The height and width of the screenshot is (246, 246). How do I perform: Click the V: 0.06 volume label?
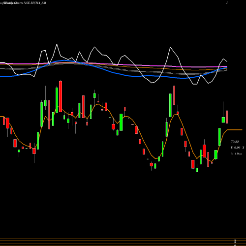tap(236, 148)
